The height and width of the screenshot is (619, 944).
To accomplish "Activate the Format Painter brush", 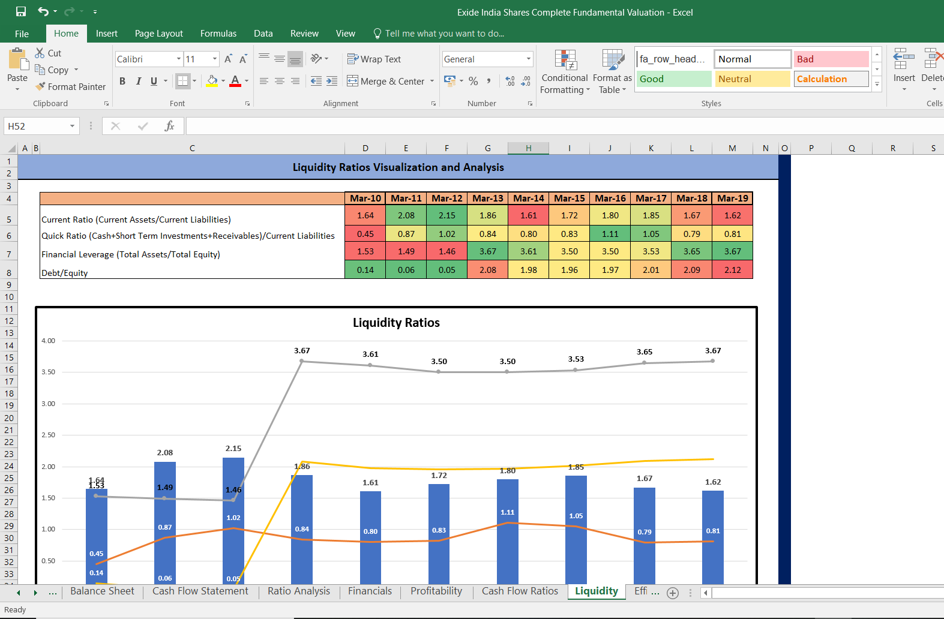I will [x=70, y=86].
